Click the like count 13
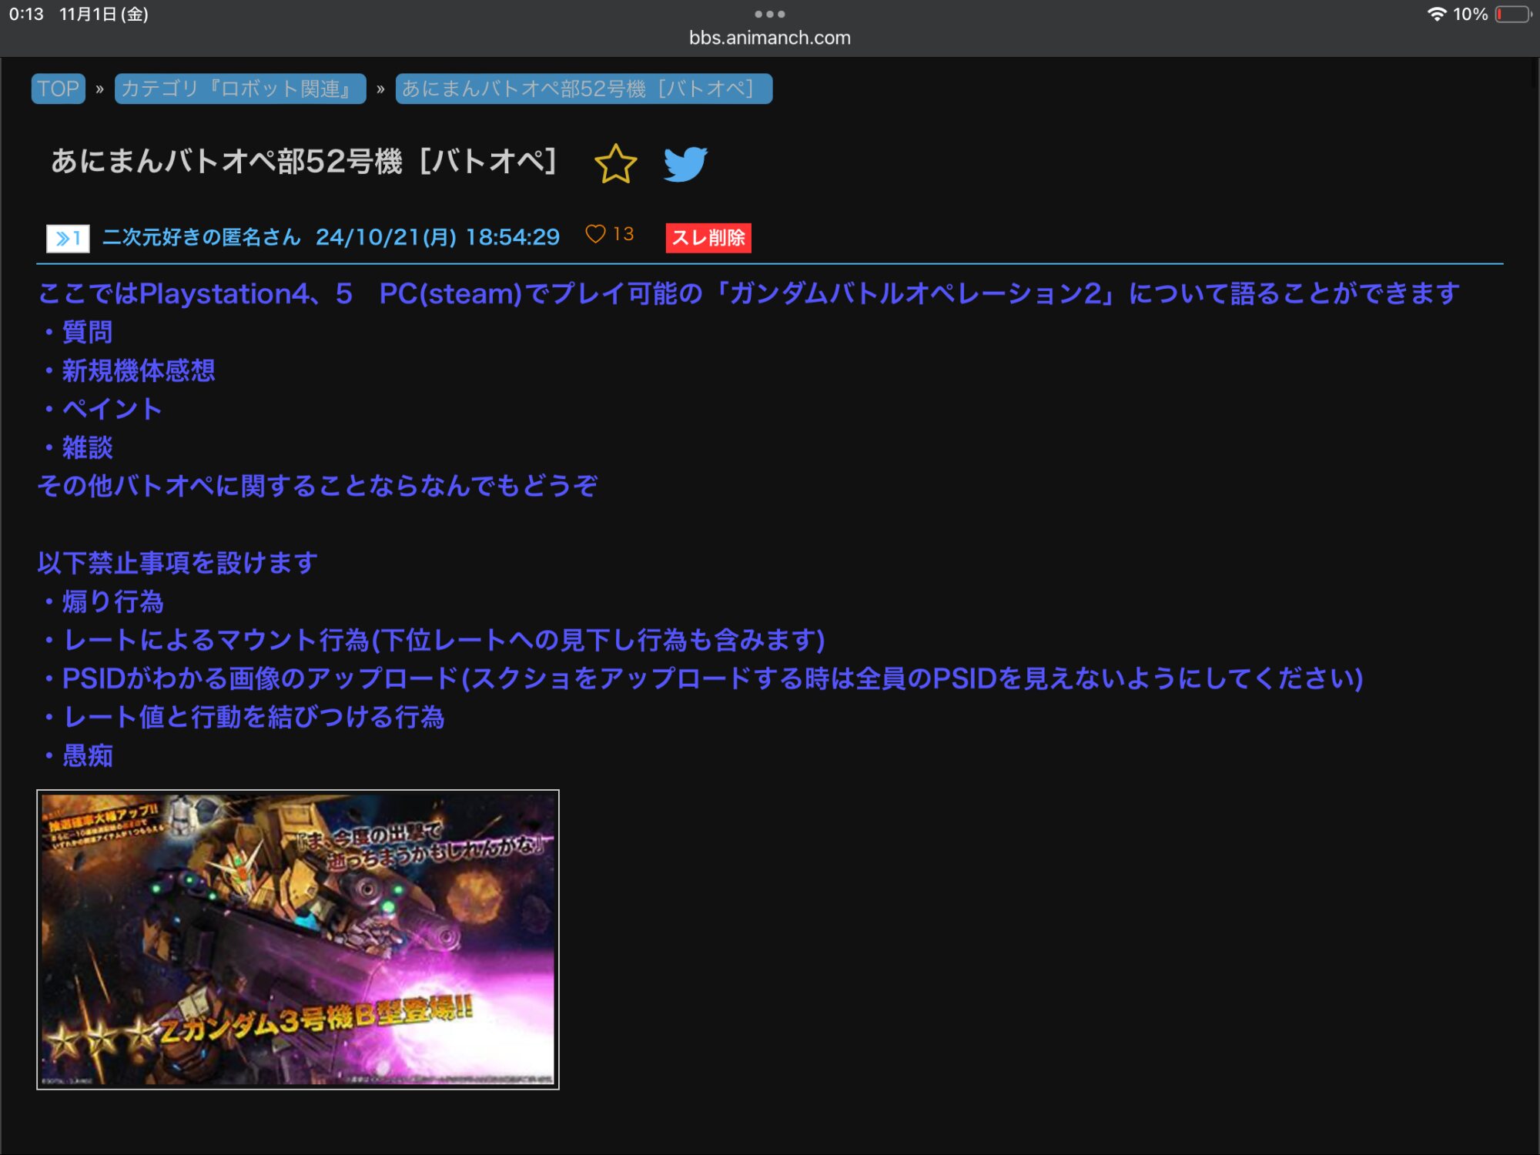1540x1155 pixels. pos(623,234)
